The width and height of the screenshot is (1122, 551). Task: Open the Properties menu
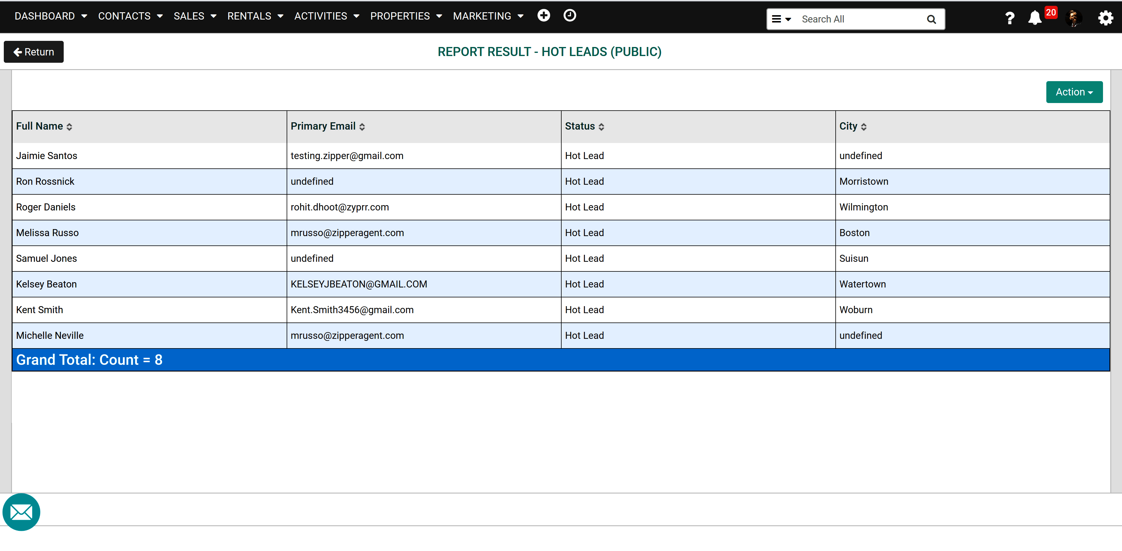406,16
